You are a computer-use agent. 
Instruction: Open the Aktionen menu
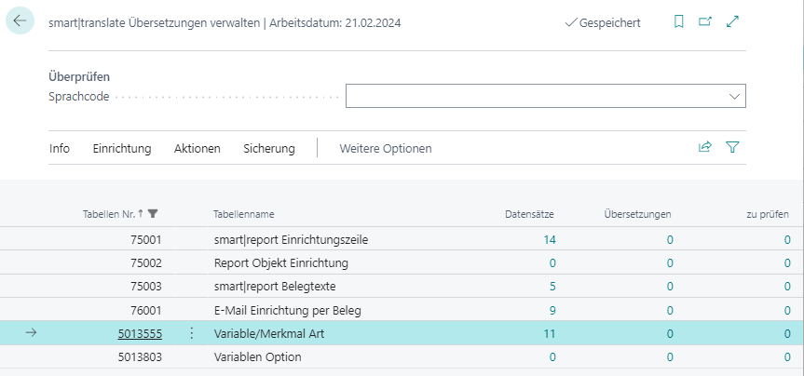point(197,148)
